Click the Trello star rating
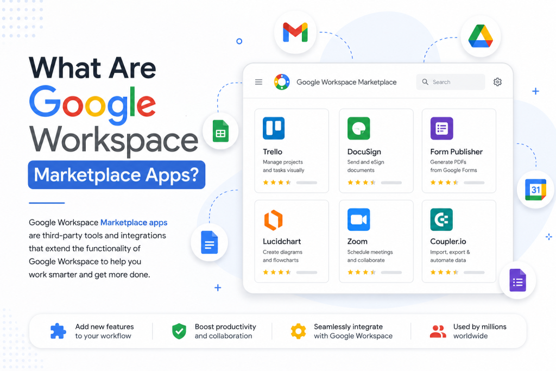The width and height of the screenshot is (556, 371). tap(277, 183)
